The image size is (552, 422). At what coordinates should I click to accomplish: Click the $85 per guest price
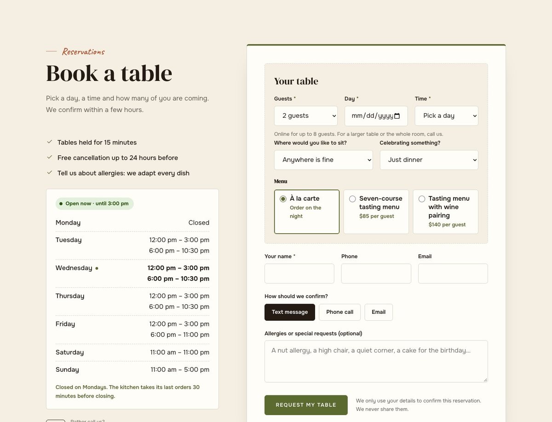[377, 216]
